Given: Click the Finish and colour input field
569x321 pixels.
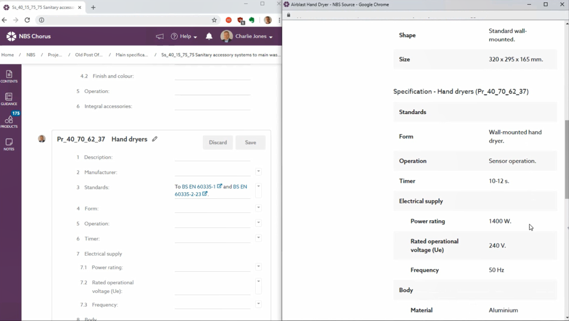Looking at the screenshot, I should point(212,76).
